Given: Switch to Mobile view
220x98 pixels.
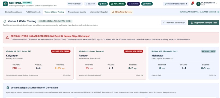Looking at the screenshot, I should pyautogui.click(x=147, y=4).
